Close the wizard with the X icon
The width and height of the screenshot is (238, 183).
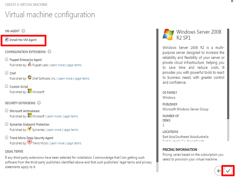coord(232,1)
